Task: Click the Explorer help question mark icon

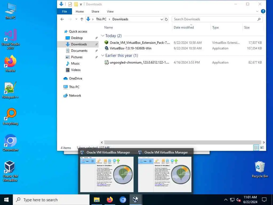Action: click(263, 11)
